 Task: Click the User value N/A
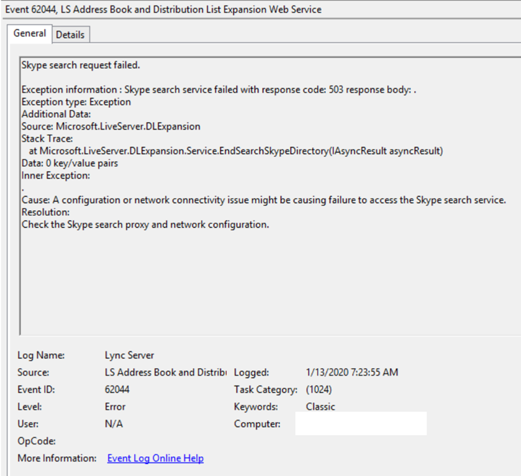[113, 425]
